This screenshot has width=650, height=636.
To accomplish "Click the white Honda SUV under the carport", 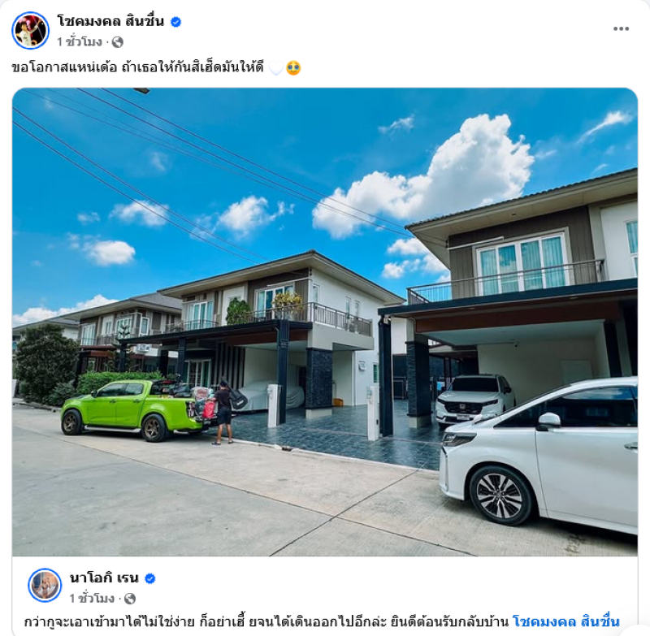I will click(x=475, y=400).
